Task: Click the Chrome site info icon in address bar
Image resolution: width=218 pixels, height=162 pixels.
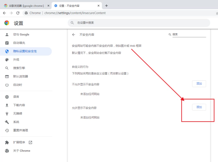Action: coord(26,13)
